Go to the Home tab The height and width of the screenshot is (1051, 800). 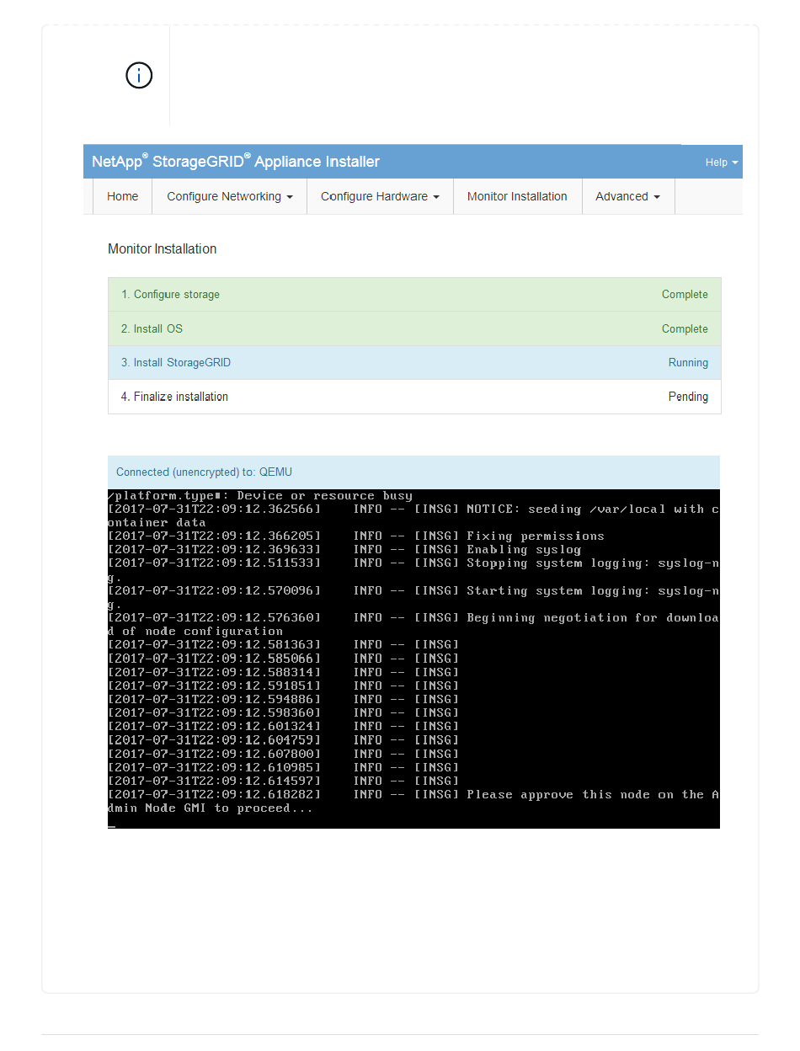pyautogui.click(x=122, y=196)
